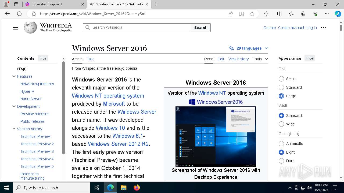Viewport: 344px width, 193px height.
Task: Collapse the Version history contents section
Action: click(x=14, y=129)
